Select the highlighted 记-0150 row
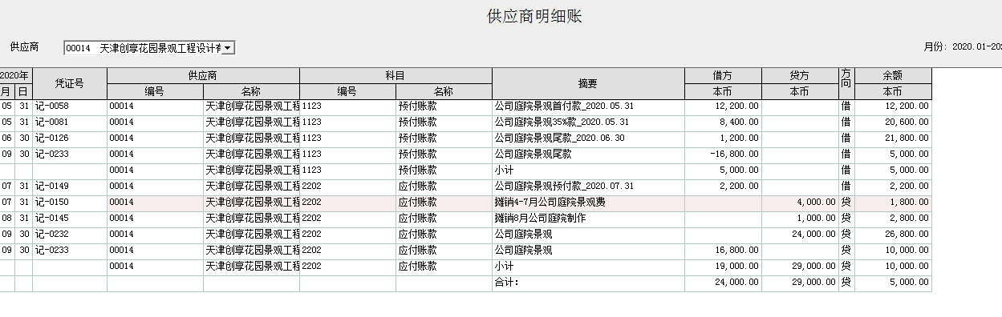 [465, 202]
